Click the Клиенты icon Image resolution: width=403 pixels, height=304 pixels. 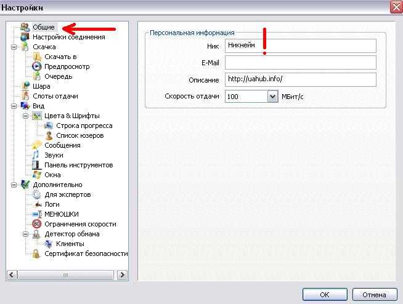49,244
